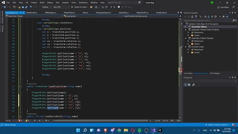238x134 pixels.
Task: Click the red error count icon
Action: tap(19, 121)
